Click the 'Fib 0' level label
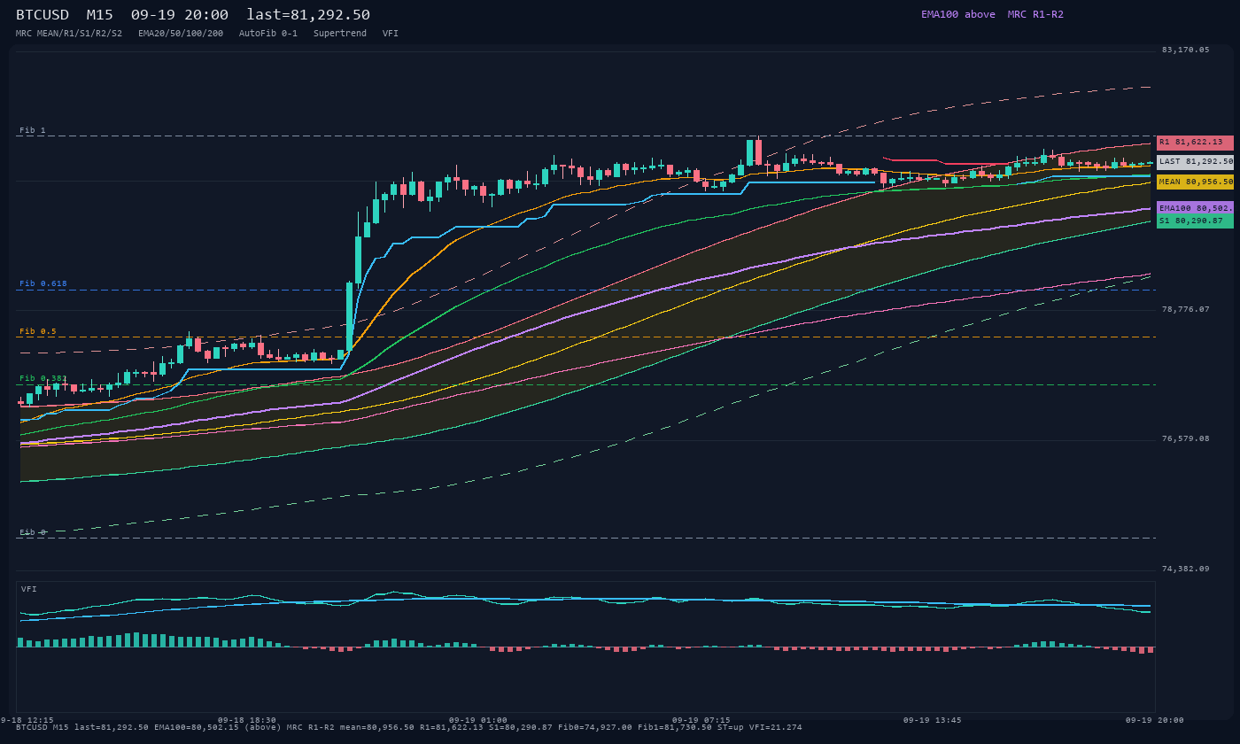Viewport: 1240px width, 744px height. click(33, 532)
